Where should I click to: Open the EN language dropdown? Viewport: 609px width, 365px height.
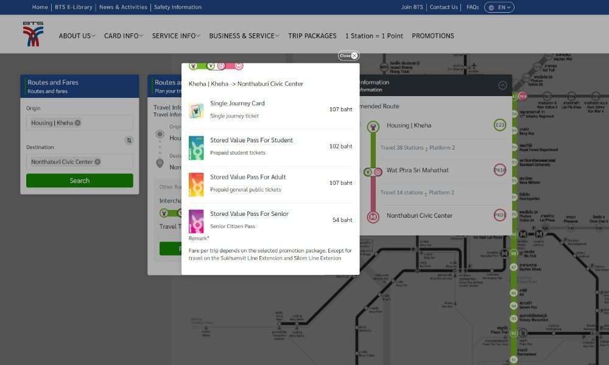[x=499, y=7]
